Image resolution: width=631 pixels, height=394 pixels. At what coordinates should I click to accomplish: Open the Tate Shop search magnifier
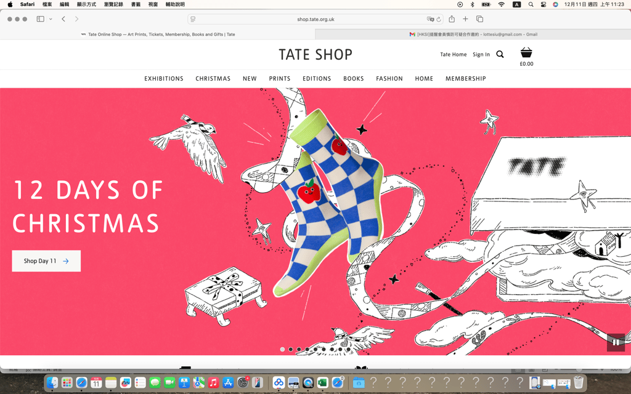[x=500, y=54]
